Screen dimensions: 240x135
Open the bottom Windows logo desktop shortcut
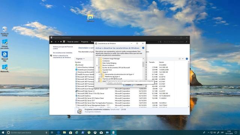pos(5,68)
